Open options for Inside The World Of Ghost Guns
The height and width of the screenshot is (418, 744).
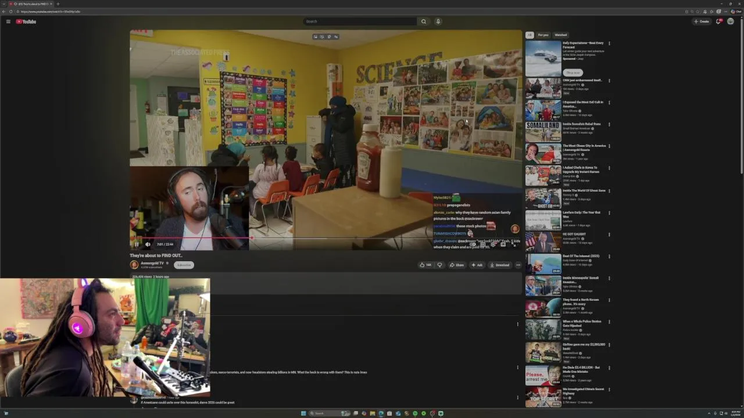[x=609, y=191]
